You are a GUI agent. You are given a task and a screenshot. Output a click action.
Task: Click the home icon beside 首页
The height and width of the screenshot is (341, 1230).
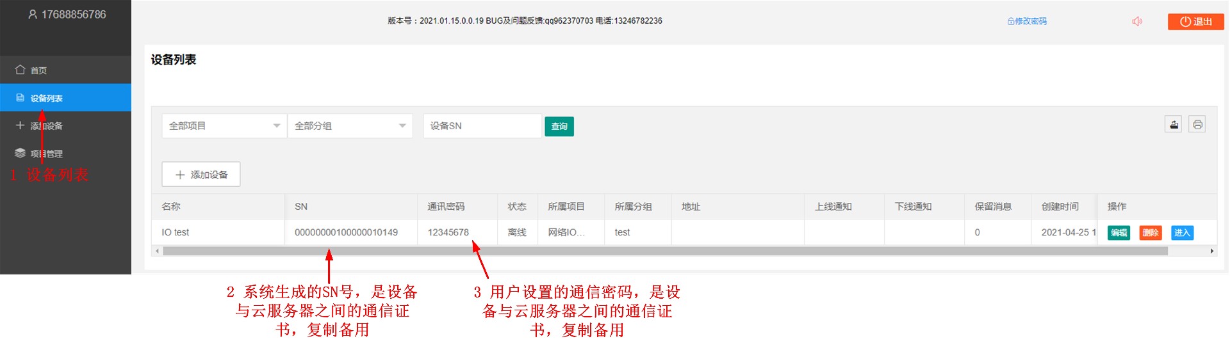point(20,70)
